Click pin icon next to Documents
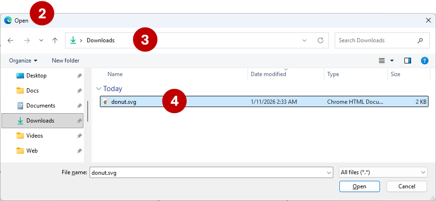Viewport: 436px width, 201px height. (79, 106)
